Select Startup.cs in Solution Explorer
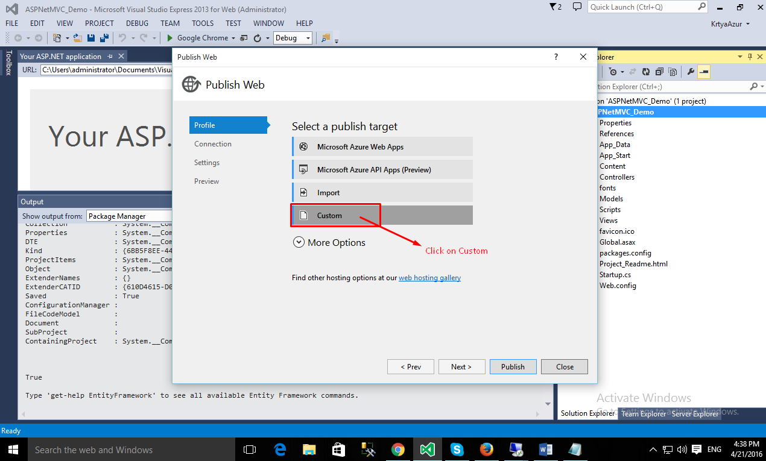Screen dimensions: 766x461 click(615, 275)
